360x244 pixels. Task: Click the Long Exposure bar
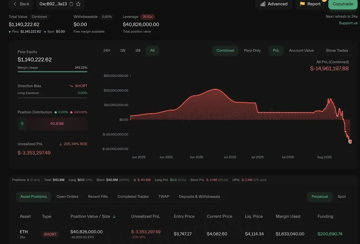click(x=52, y=98)
